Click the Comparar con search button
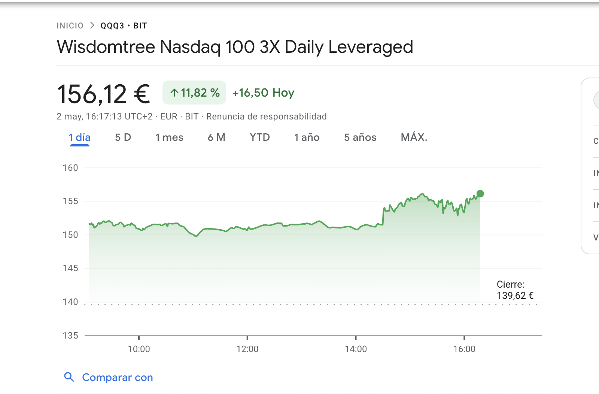The image size is (599, 394). click(109, 377)
